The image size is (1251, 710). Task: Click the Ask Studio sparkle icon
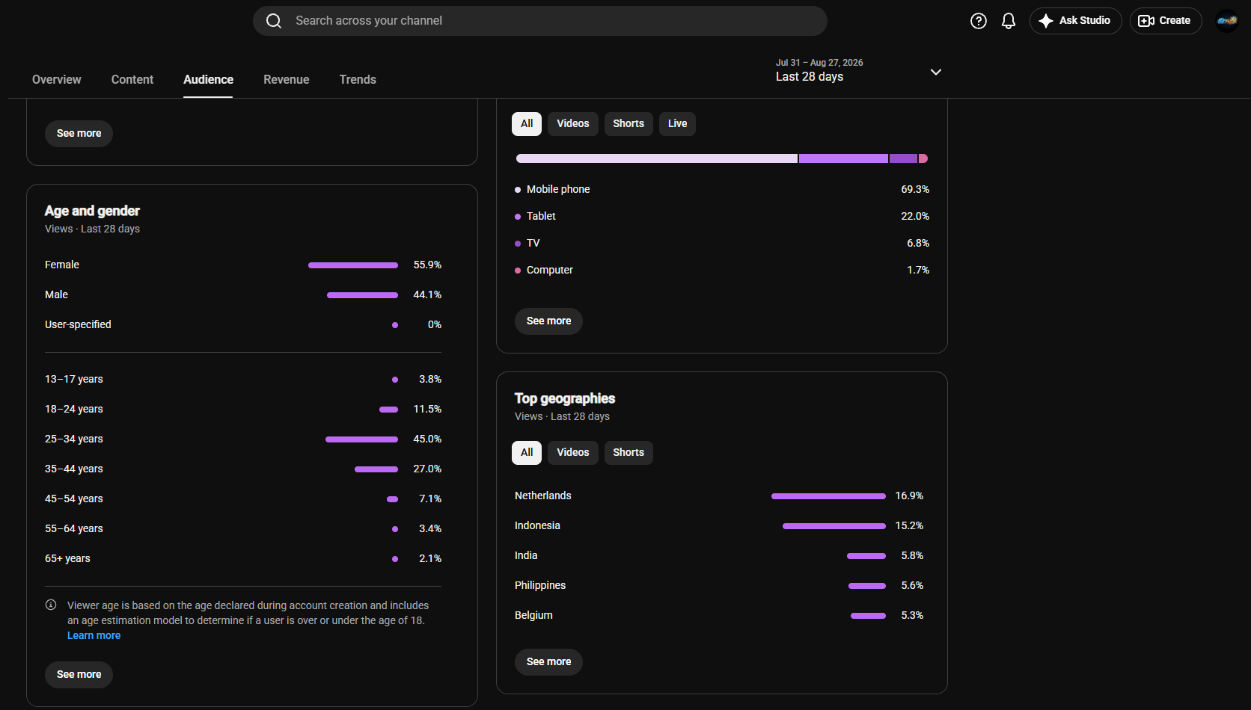tap(1046, 21)
